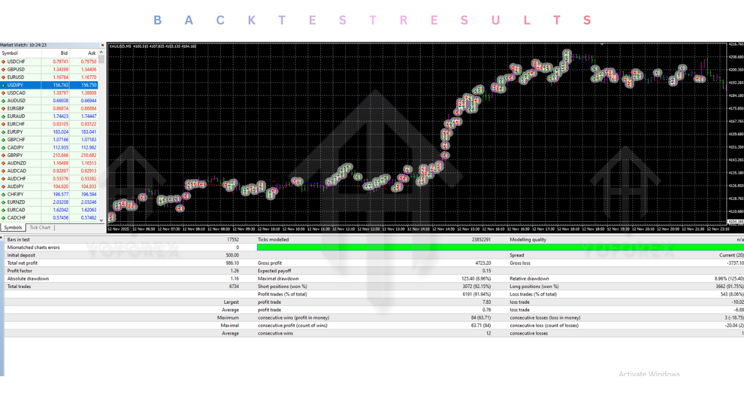
Task: Sort by the Ask column header
Action: tap(92, 53)
